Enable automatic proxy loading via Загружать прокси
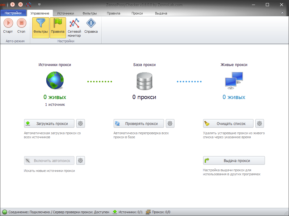This screenshot has width=289, height=216. tap(49, 123)
